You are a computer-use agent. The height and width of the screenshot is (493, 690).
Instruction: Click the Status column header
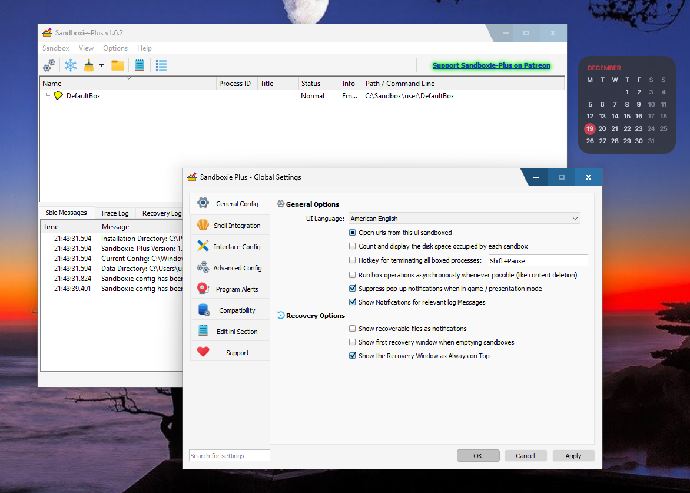click(319, 83)
